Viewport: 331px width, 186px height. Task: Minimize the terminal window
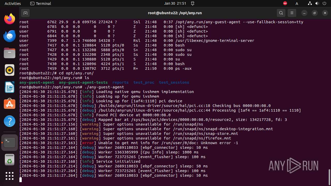pos(304,13)
